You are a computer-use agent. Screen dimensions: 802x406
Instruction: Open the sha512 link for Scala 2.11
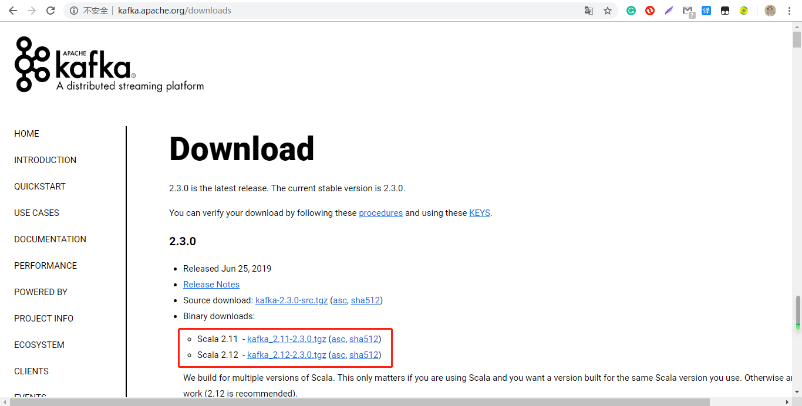pyautogui.click(x=363, y=339)
